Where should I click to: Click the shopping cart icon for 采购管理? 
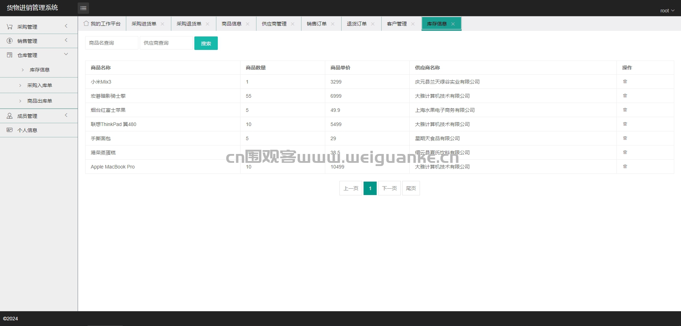point(10,27)
